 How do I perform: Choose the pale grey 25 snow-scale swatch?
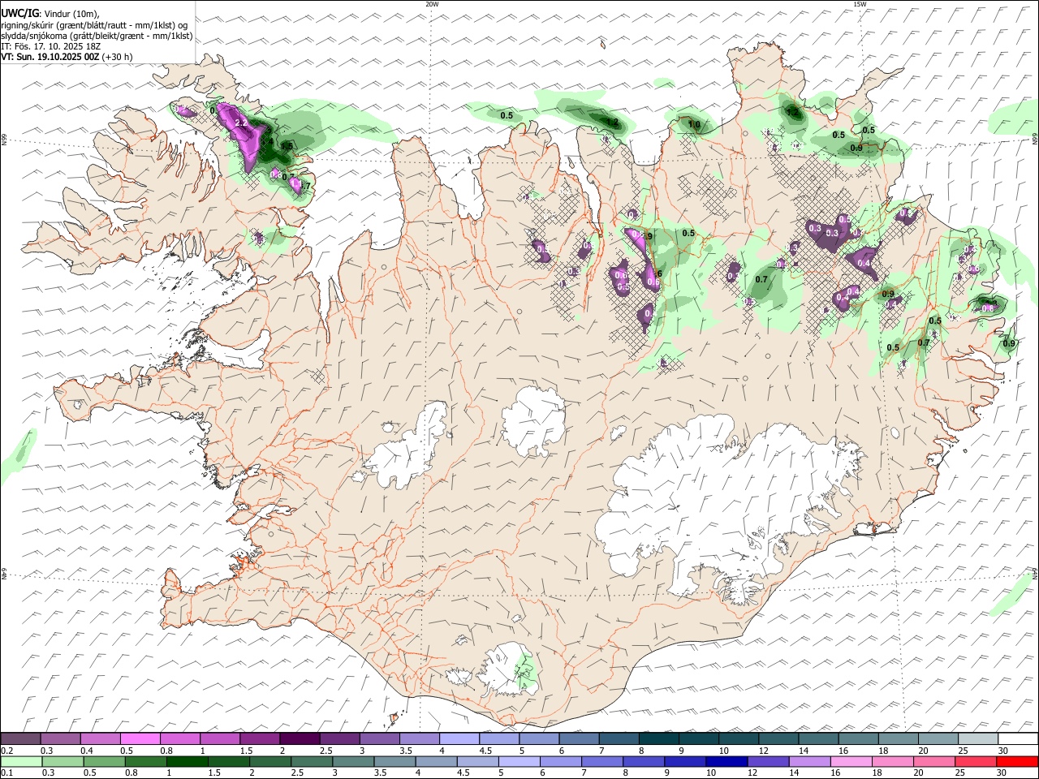coord(978,739)
